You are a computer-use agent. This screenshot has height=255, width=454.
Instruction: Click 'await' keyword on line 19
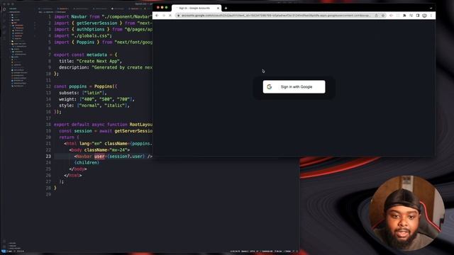(x=106, y=130)
